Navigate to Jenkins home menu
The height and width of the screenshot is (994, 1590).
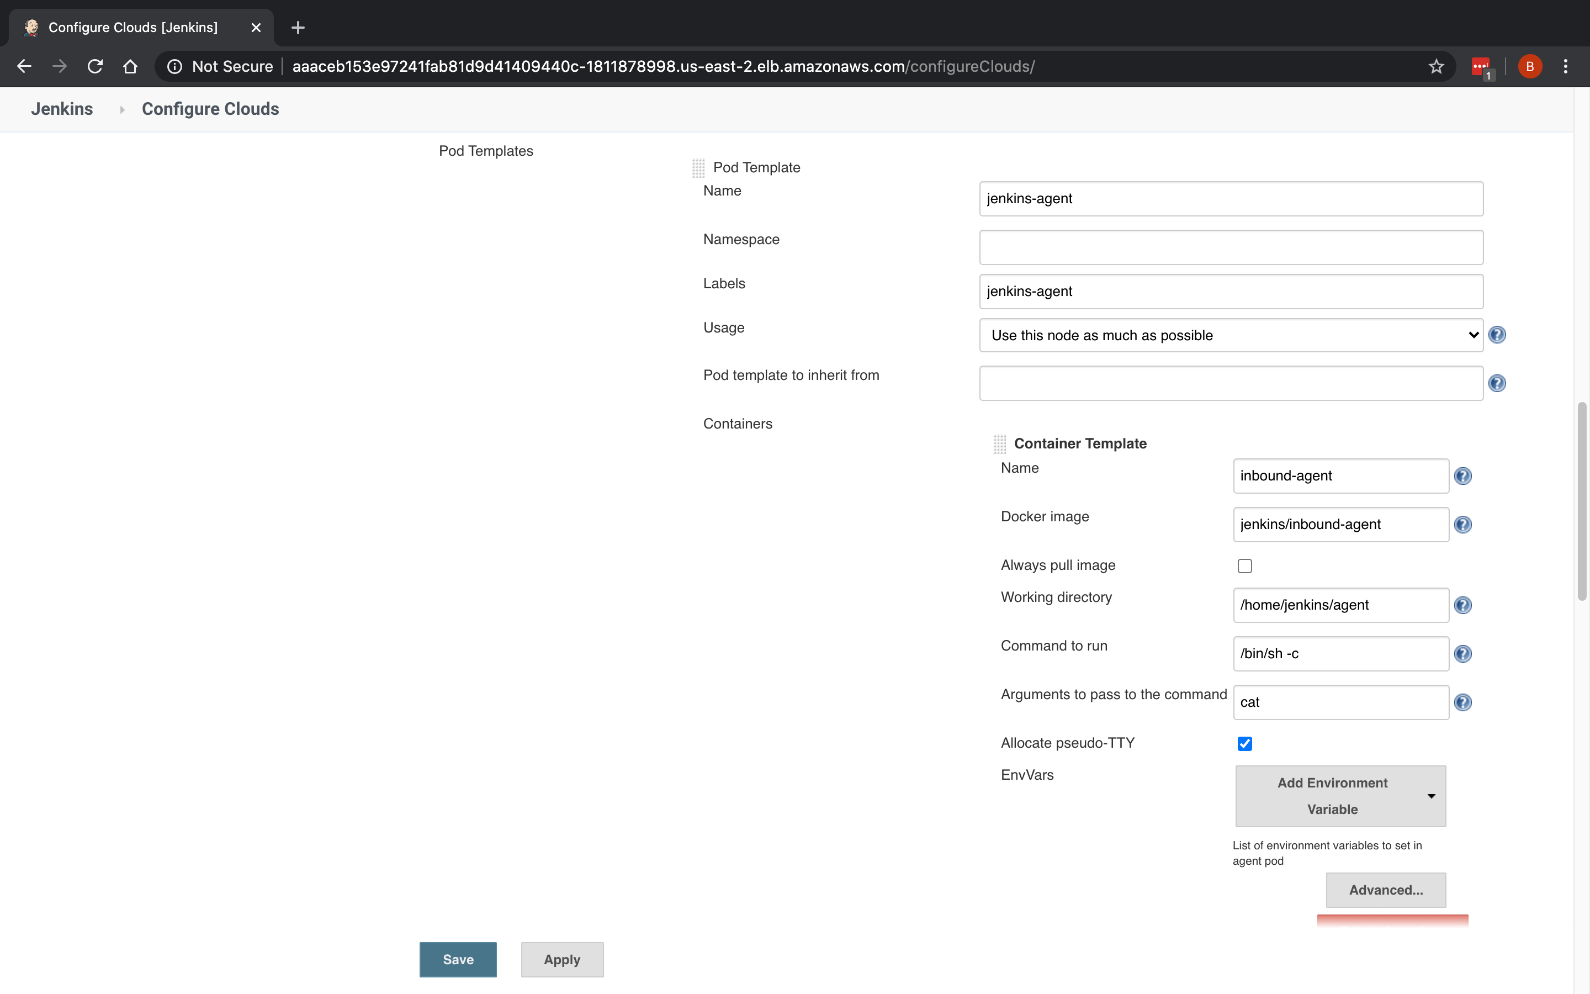[62, 109]
